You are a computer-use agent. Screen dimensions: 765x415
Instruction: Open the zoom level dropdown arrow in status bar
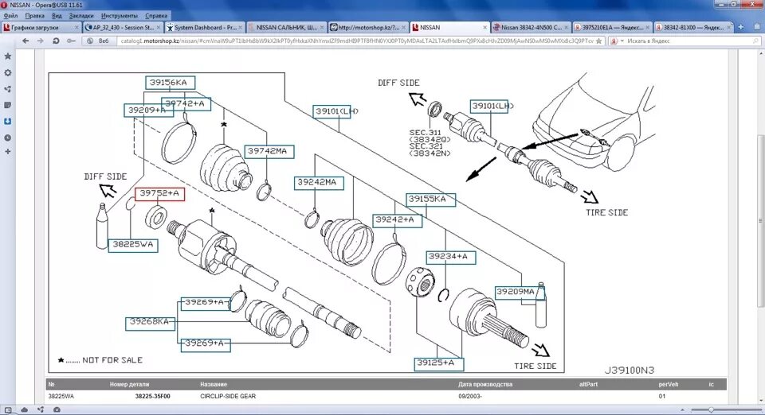click(683, 410)
